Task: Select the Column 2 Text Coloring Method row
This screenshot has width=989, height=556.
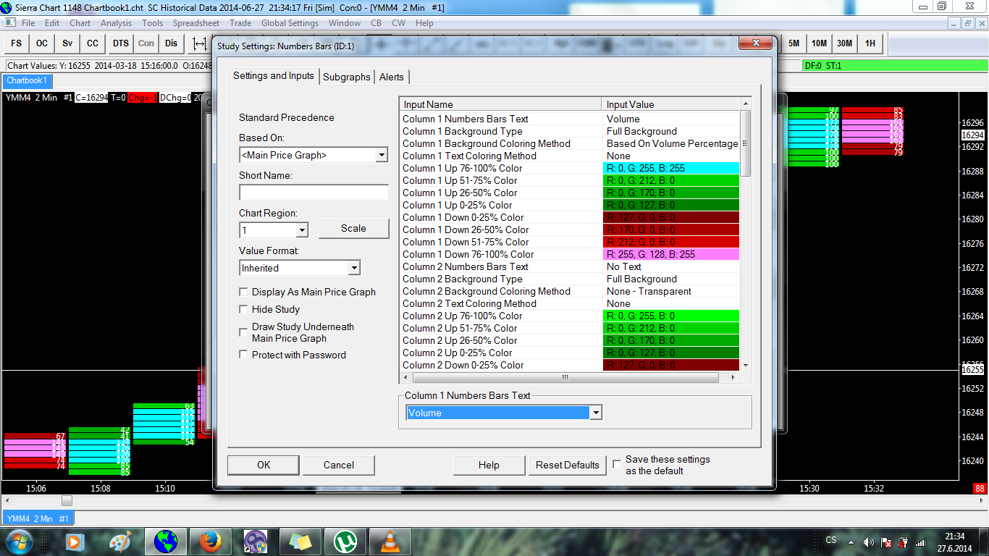Action: (571, 303)
